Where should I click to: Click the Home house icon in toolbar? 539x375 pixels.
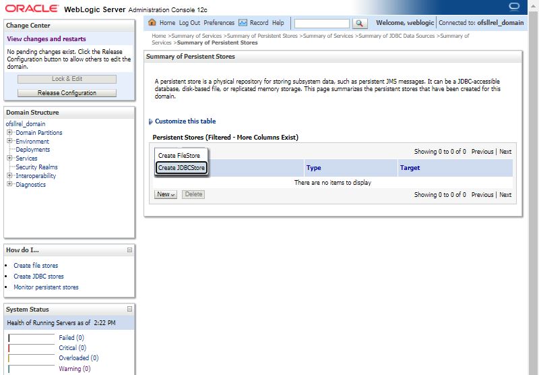click(x=152, y=23)
